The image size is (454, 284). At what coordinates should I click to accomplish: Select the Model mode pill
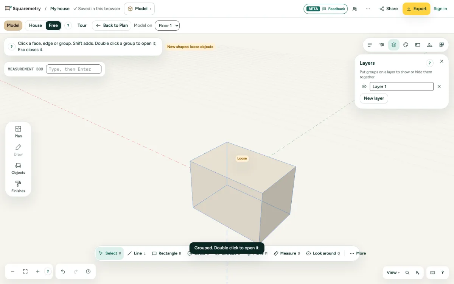(13, 25)
